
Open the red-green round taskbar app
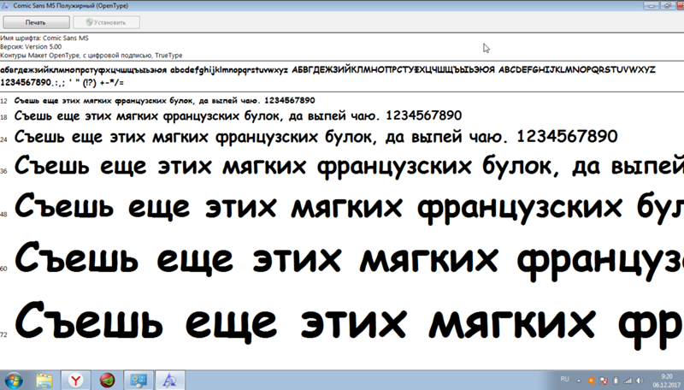coord(107,381)
